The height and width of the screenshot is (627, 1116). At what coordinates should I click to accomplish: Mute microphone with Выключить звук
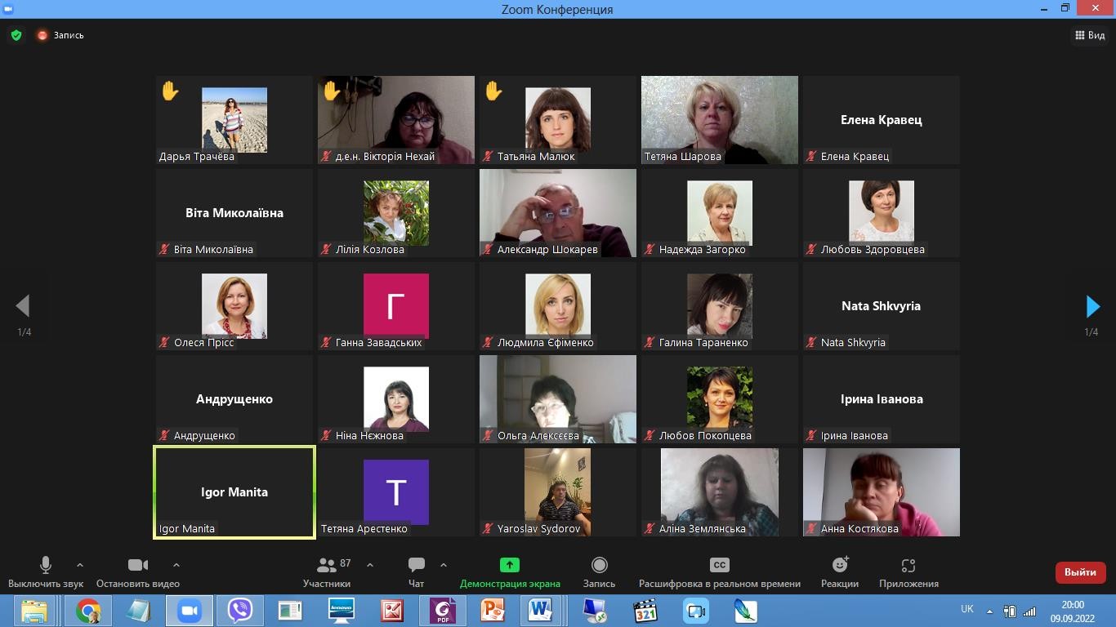[46, 571]
